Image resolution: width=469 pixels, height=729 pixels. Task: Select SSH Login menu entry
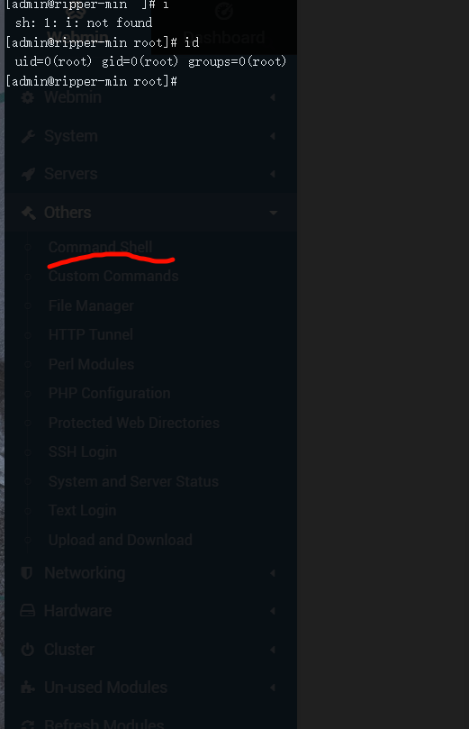tap(83, 451)
